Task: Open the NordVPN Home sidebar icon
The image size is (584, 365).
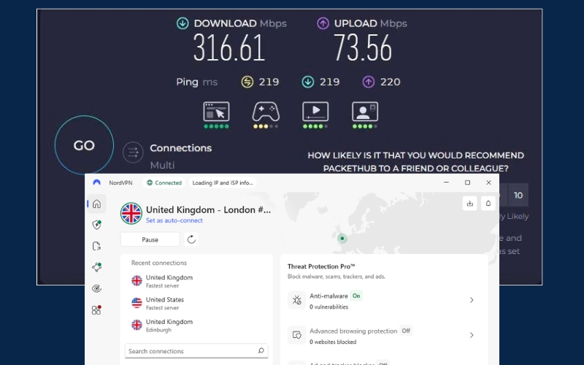Action: 96,204
